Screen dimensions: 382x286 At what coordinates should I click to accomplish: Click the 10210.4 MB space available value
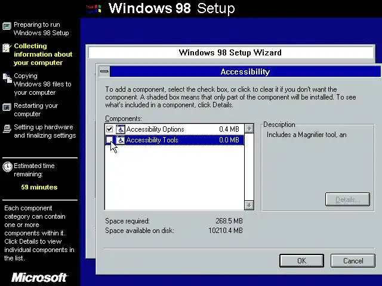pos(226,231)
